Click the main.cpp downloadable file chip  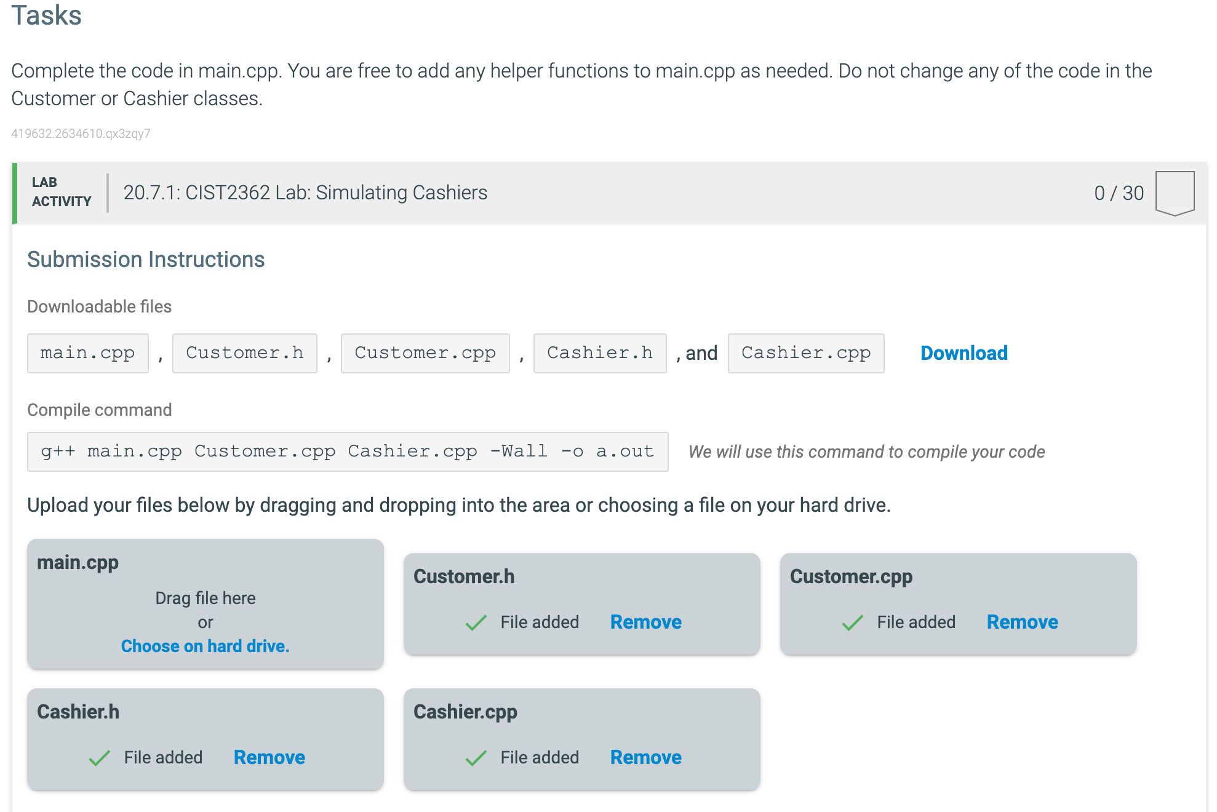pos(88,353)
